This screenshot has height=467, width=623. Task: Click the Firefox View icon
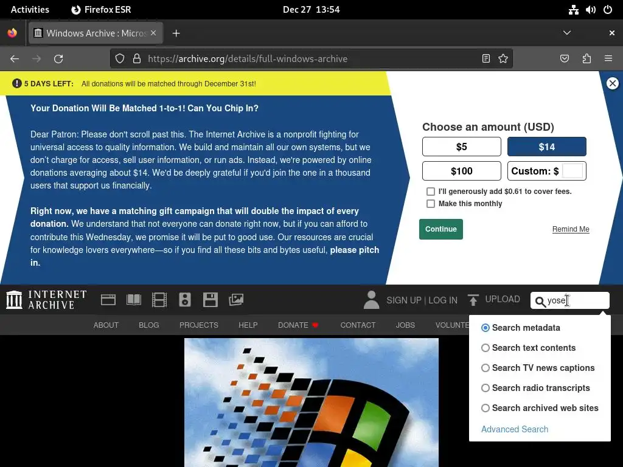point(12,33)
